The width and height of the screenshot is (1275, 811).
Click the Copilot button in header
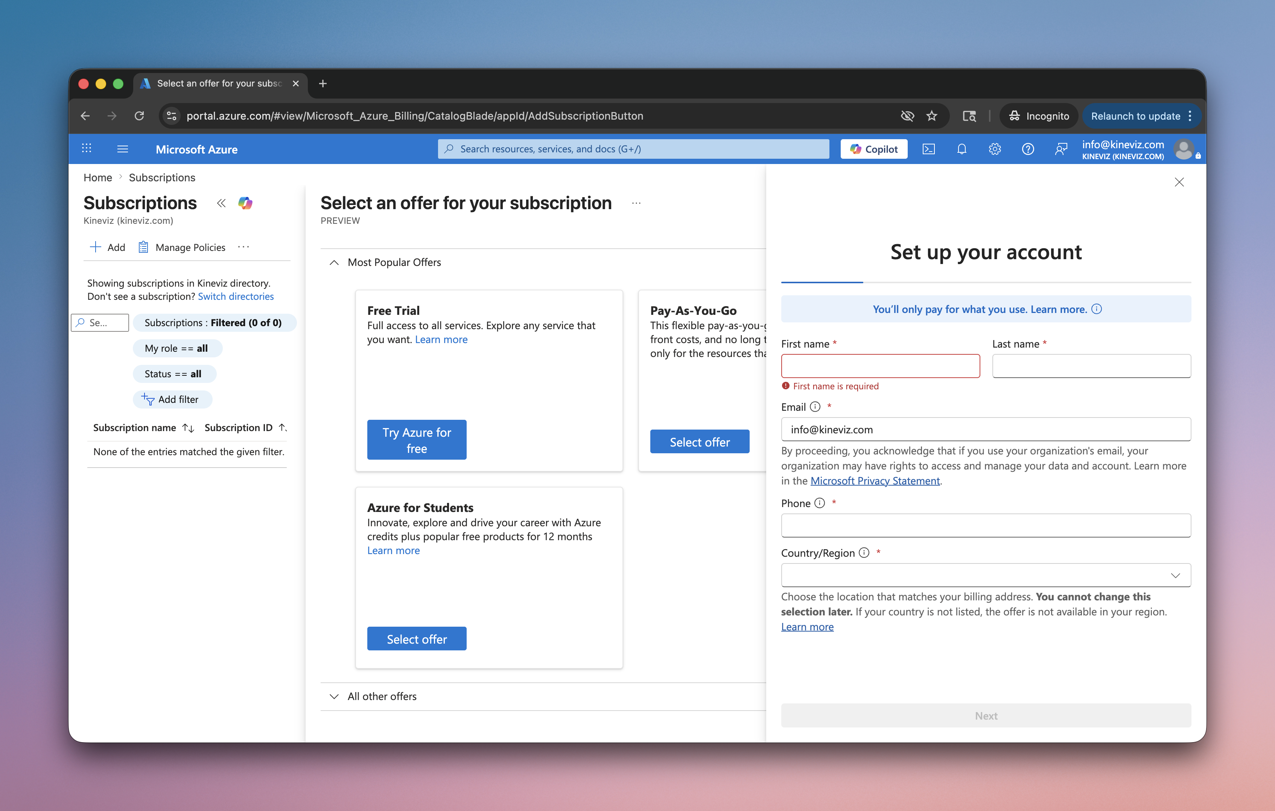tap(874, 149)
